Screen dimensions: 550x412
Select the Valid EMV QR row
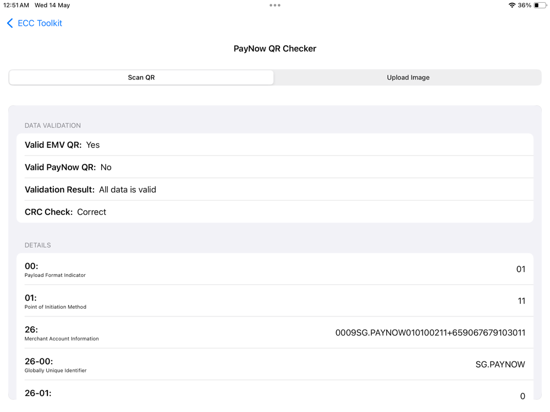pos(275,144)
